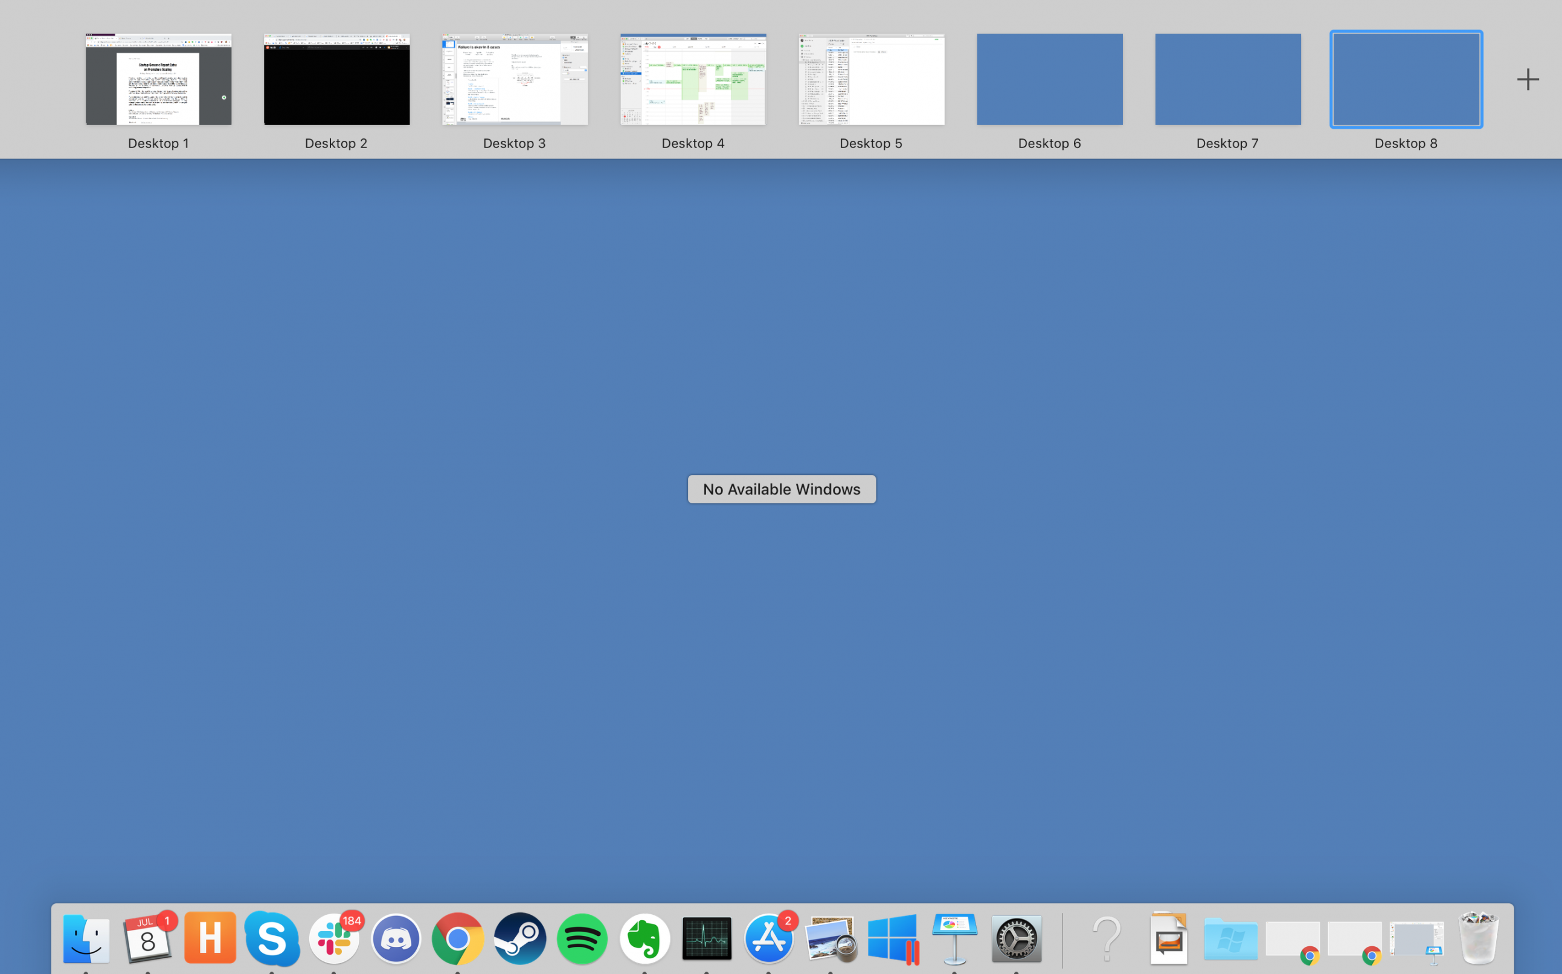Open the presentation document in Dock

(1169, 938)
